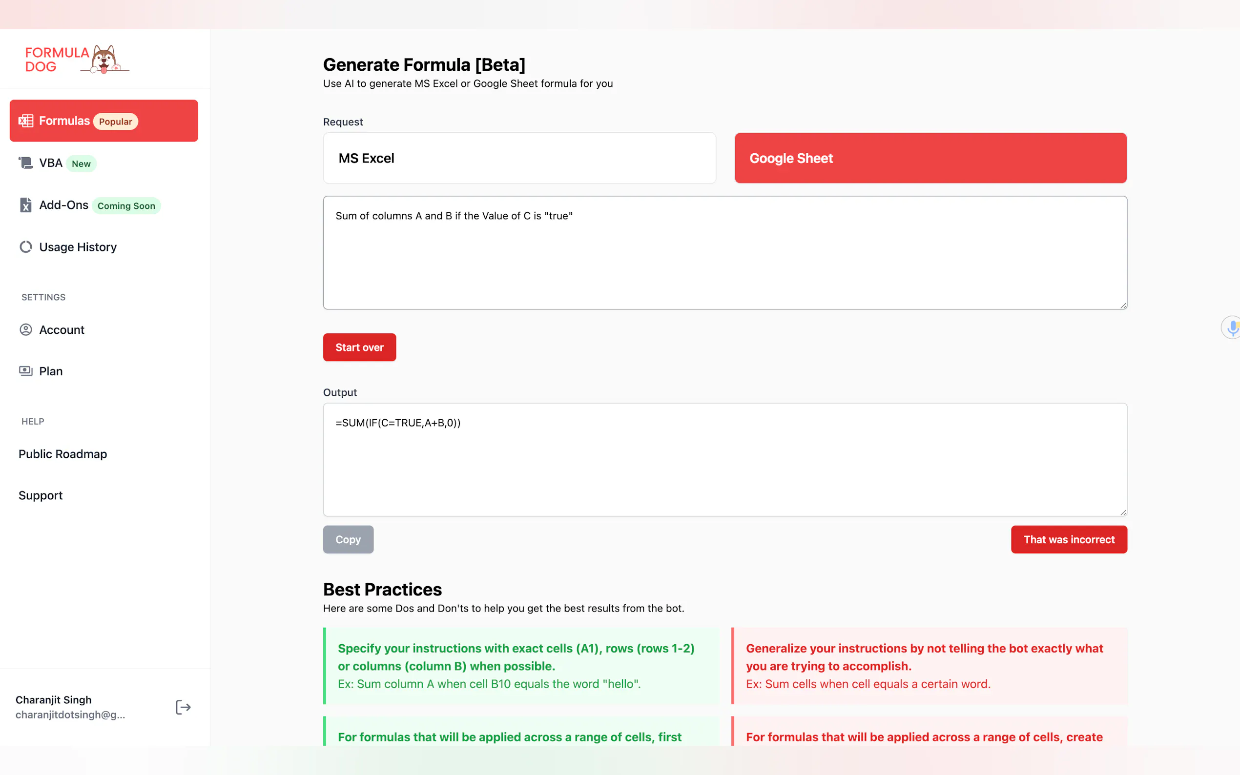Image resolution: width=1240 pixels, height=775 pixels.
Task: Click the logout arrow icon
Action: click(x=183, y=707)
